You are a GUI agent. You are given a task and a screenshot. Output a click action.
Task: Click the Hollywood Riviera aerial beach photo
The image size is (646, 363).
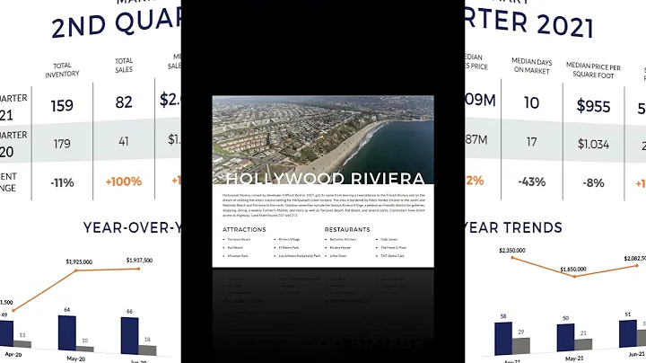(x=323, y=140)
